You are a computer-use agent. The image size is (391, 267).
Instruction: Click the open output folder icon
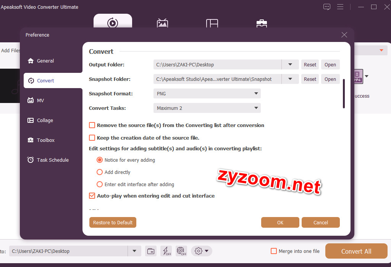pos(150,251)
